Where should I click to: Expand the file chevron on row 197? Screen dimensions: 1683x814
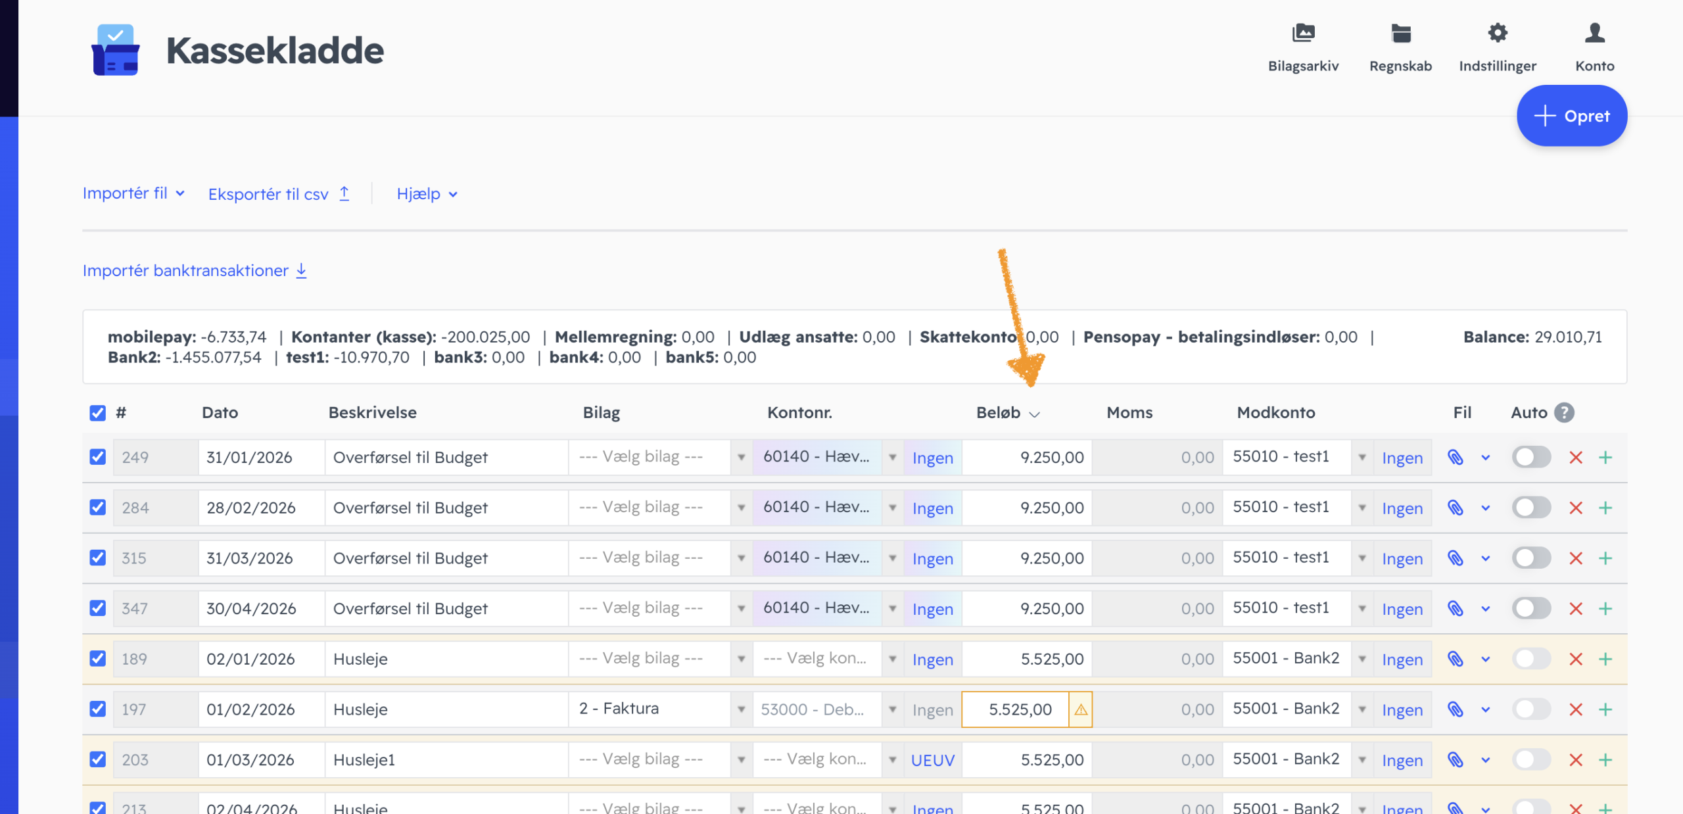[1485, 709]
